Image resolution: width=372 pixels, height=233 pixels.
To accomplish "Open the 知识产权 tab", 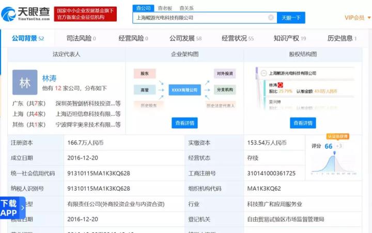I will pyautogui.click(x=290, y=38).
